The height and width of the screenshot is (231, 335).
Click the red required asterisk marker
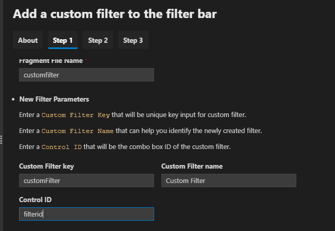click(86, 60)
